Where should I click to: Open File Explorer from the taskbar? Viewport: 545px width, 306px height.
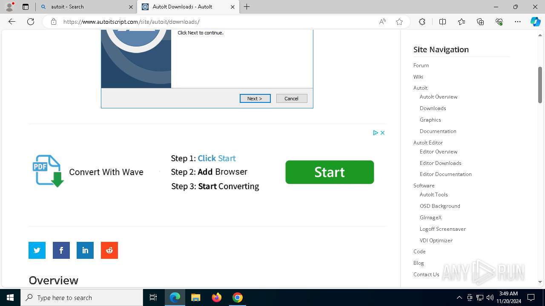point(195,297)
